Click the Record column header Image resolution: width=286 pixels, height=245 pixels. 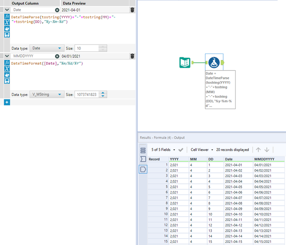[158, 159]
